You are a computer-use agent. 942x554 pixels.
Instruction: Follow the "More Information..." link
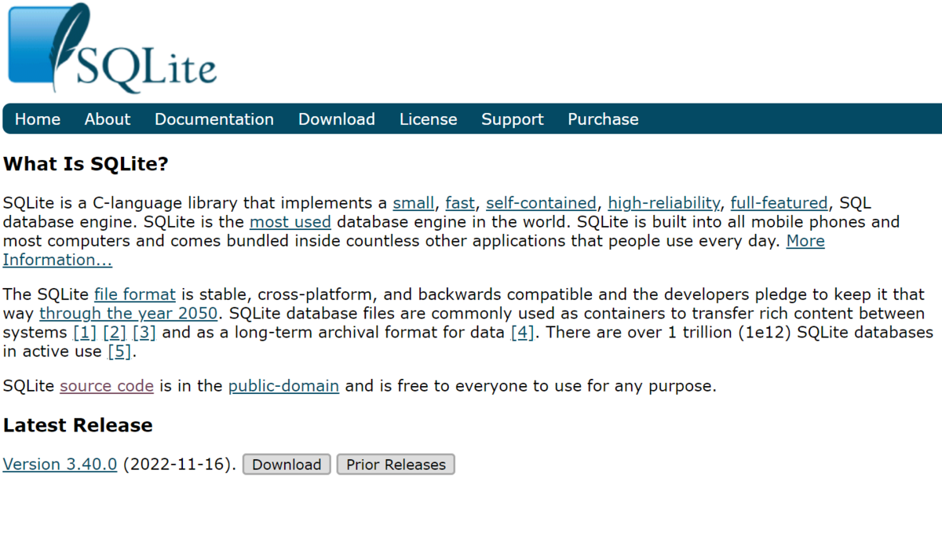click(805, 241)
